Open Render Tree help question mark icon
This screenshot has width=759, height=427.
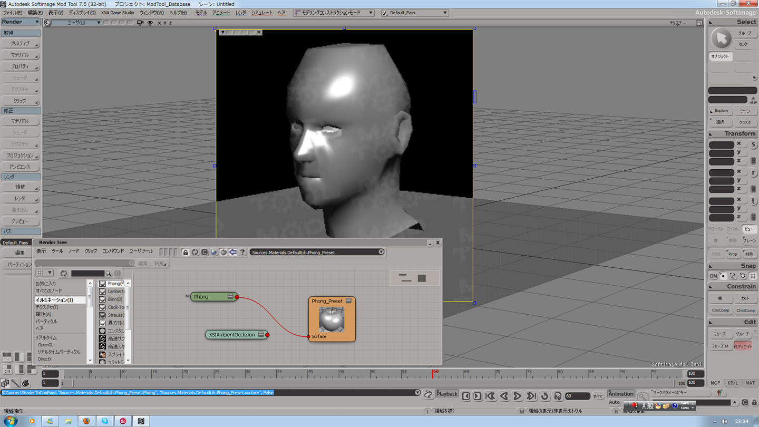pyautogui.click(x=242, y=253)
